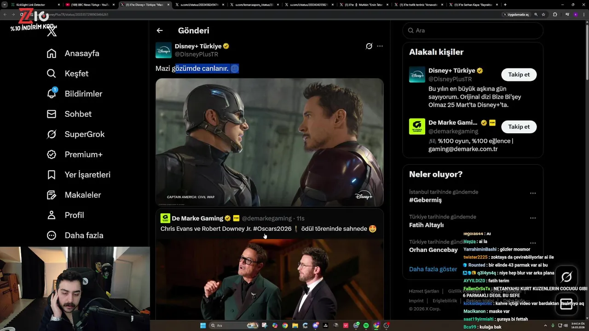This screenshot has height=331, width=589.
Task: Follow De Marke Gaming with Takip et
Action: point(519,126)
